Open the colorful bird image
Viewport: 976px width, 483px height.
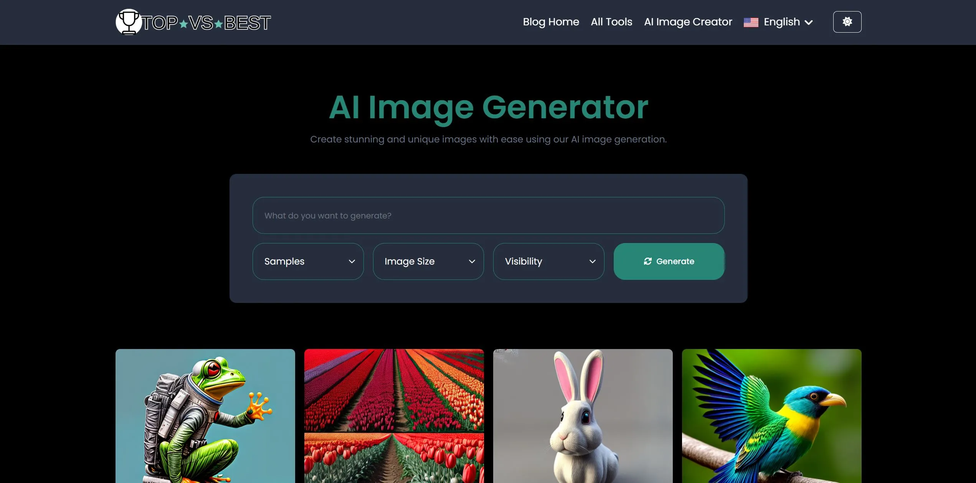tap(771, 416)
